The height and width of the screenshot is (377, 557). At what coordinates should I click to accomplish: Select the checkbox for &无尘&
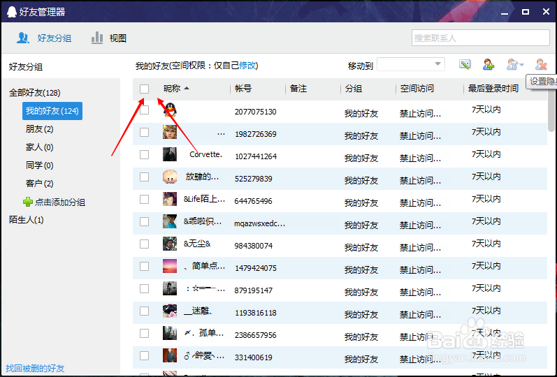144,244
